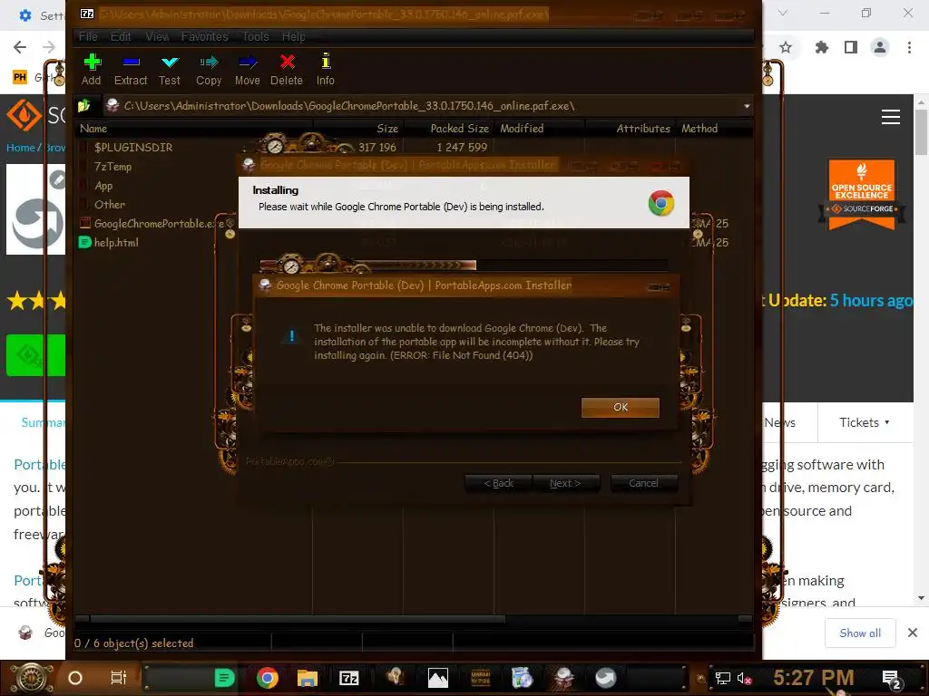Go back in the Chrome browser
The width and height of the screenshot is (929, 696).
click(20, 47)
